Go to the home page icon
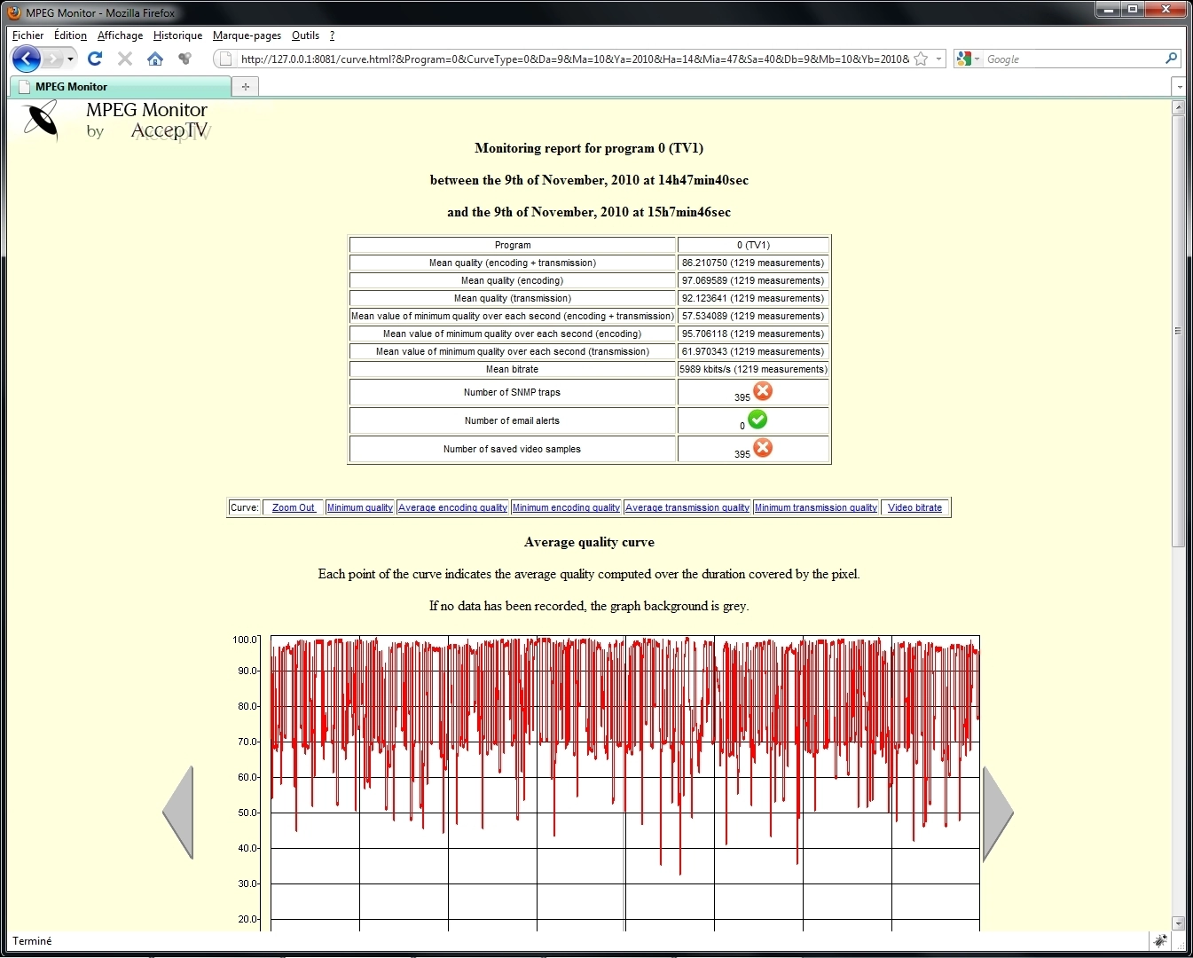Viewport: 1193px width, 958px height. 155,59
